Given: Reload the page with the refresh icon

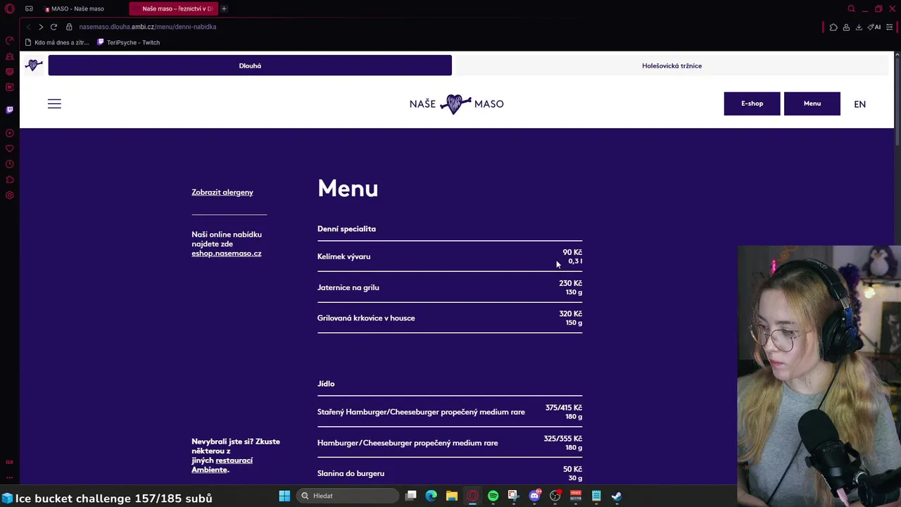Looking at the screenshot, I should coord(53,27).
